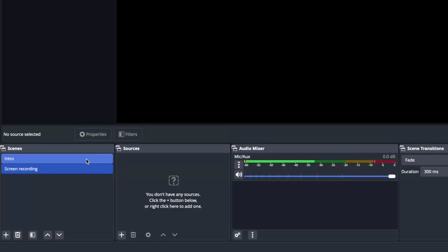Move the selected scene up
The height and width of the screenshot is (252, 448).
click(x=48, y=235)
